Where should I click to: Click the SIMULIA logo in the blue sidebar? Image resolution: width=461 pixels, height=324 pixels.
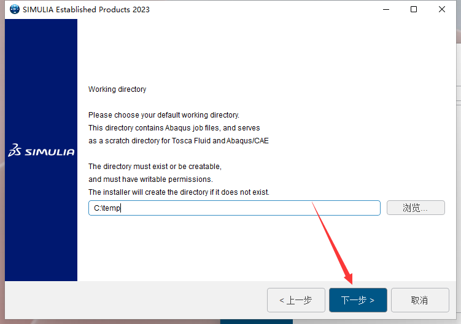pyautogui.click(x=42, y=150)
